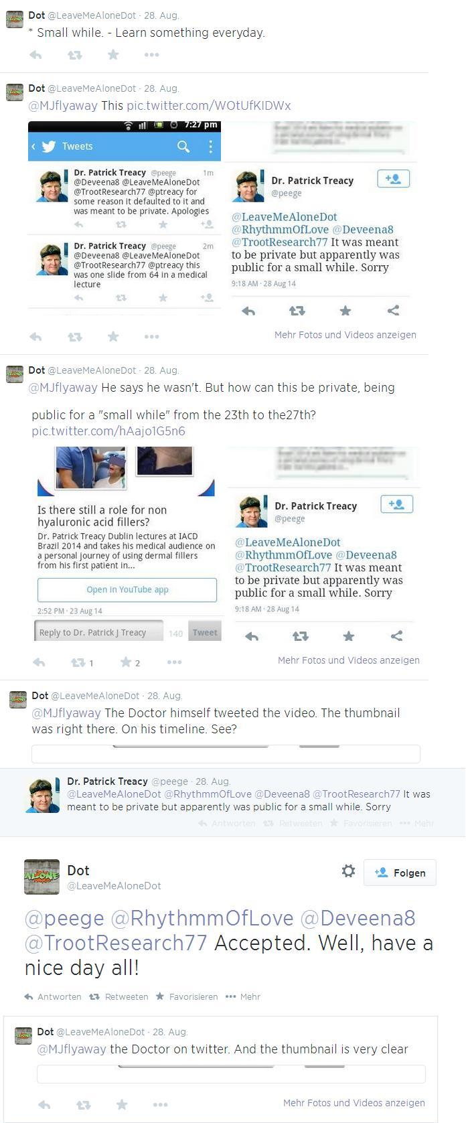
Task: Click Favorisieren under the Accepted tweet
Action: click(187, 996)
